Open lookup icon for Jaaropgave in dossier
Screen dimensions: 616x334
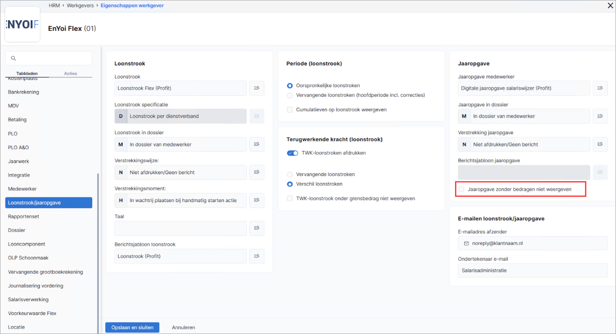[600, 116]
